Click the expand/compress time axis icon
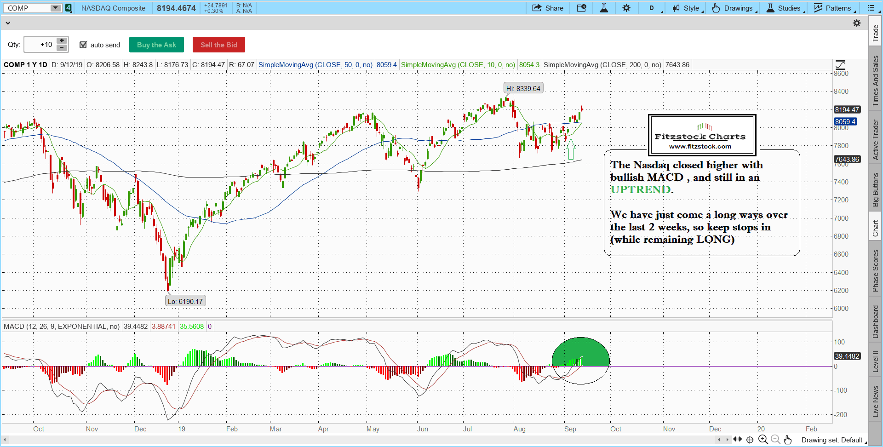This screenshot has width=883, height=447. click(737, 439)
